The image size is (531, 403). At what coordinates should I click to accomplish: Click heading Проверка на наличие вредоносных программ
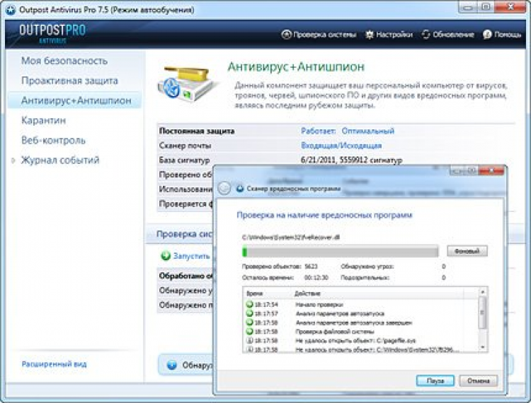(324, 215)
